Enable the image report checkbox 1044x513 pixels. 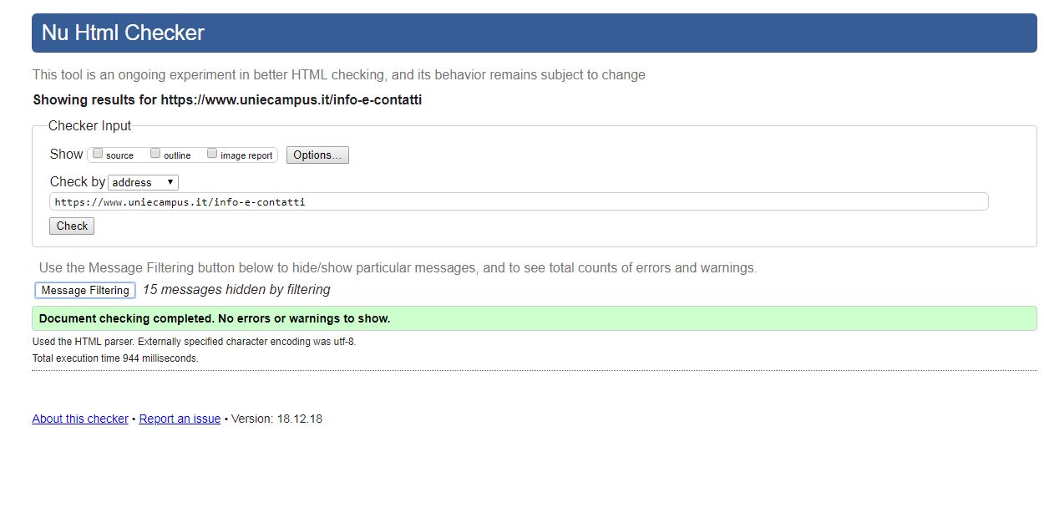point(212,154)
